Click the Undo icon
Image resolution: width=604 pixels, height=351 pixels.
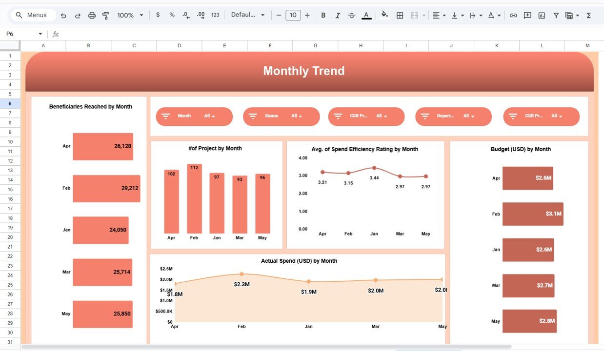pos(63,16)
